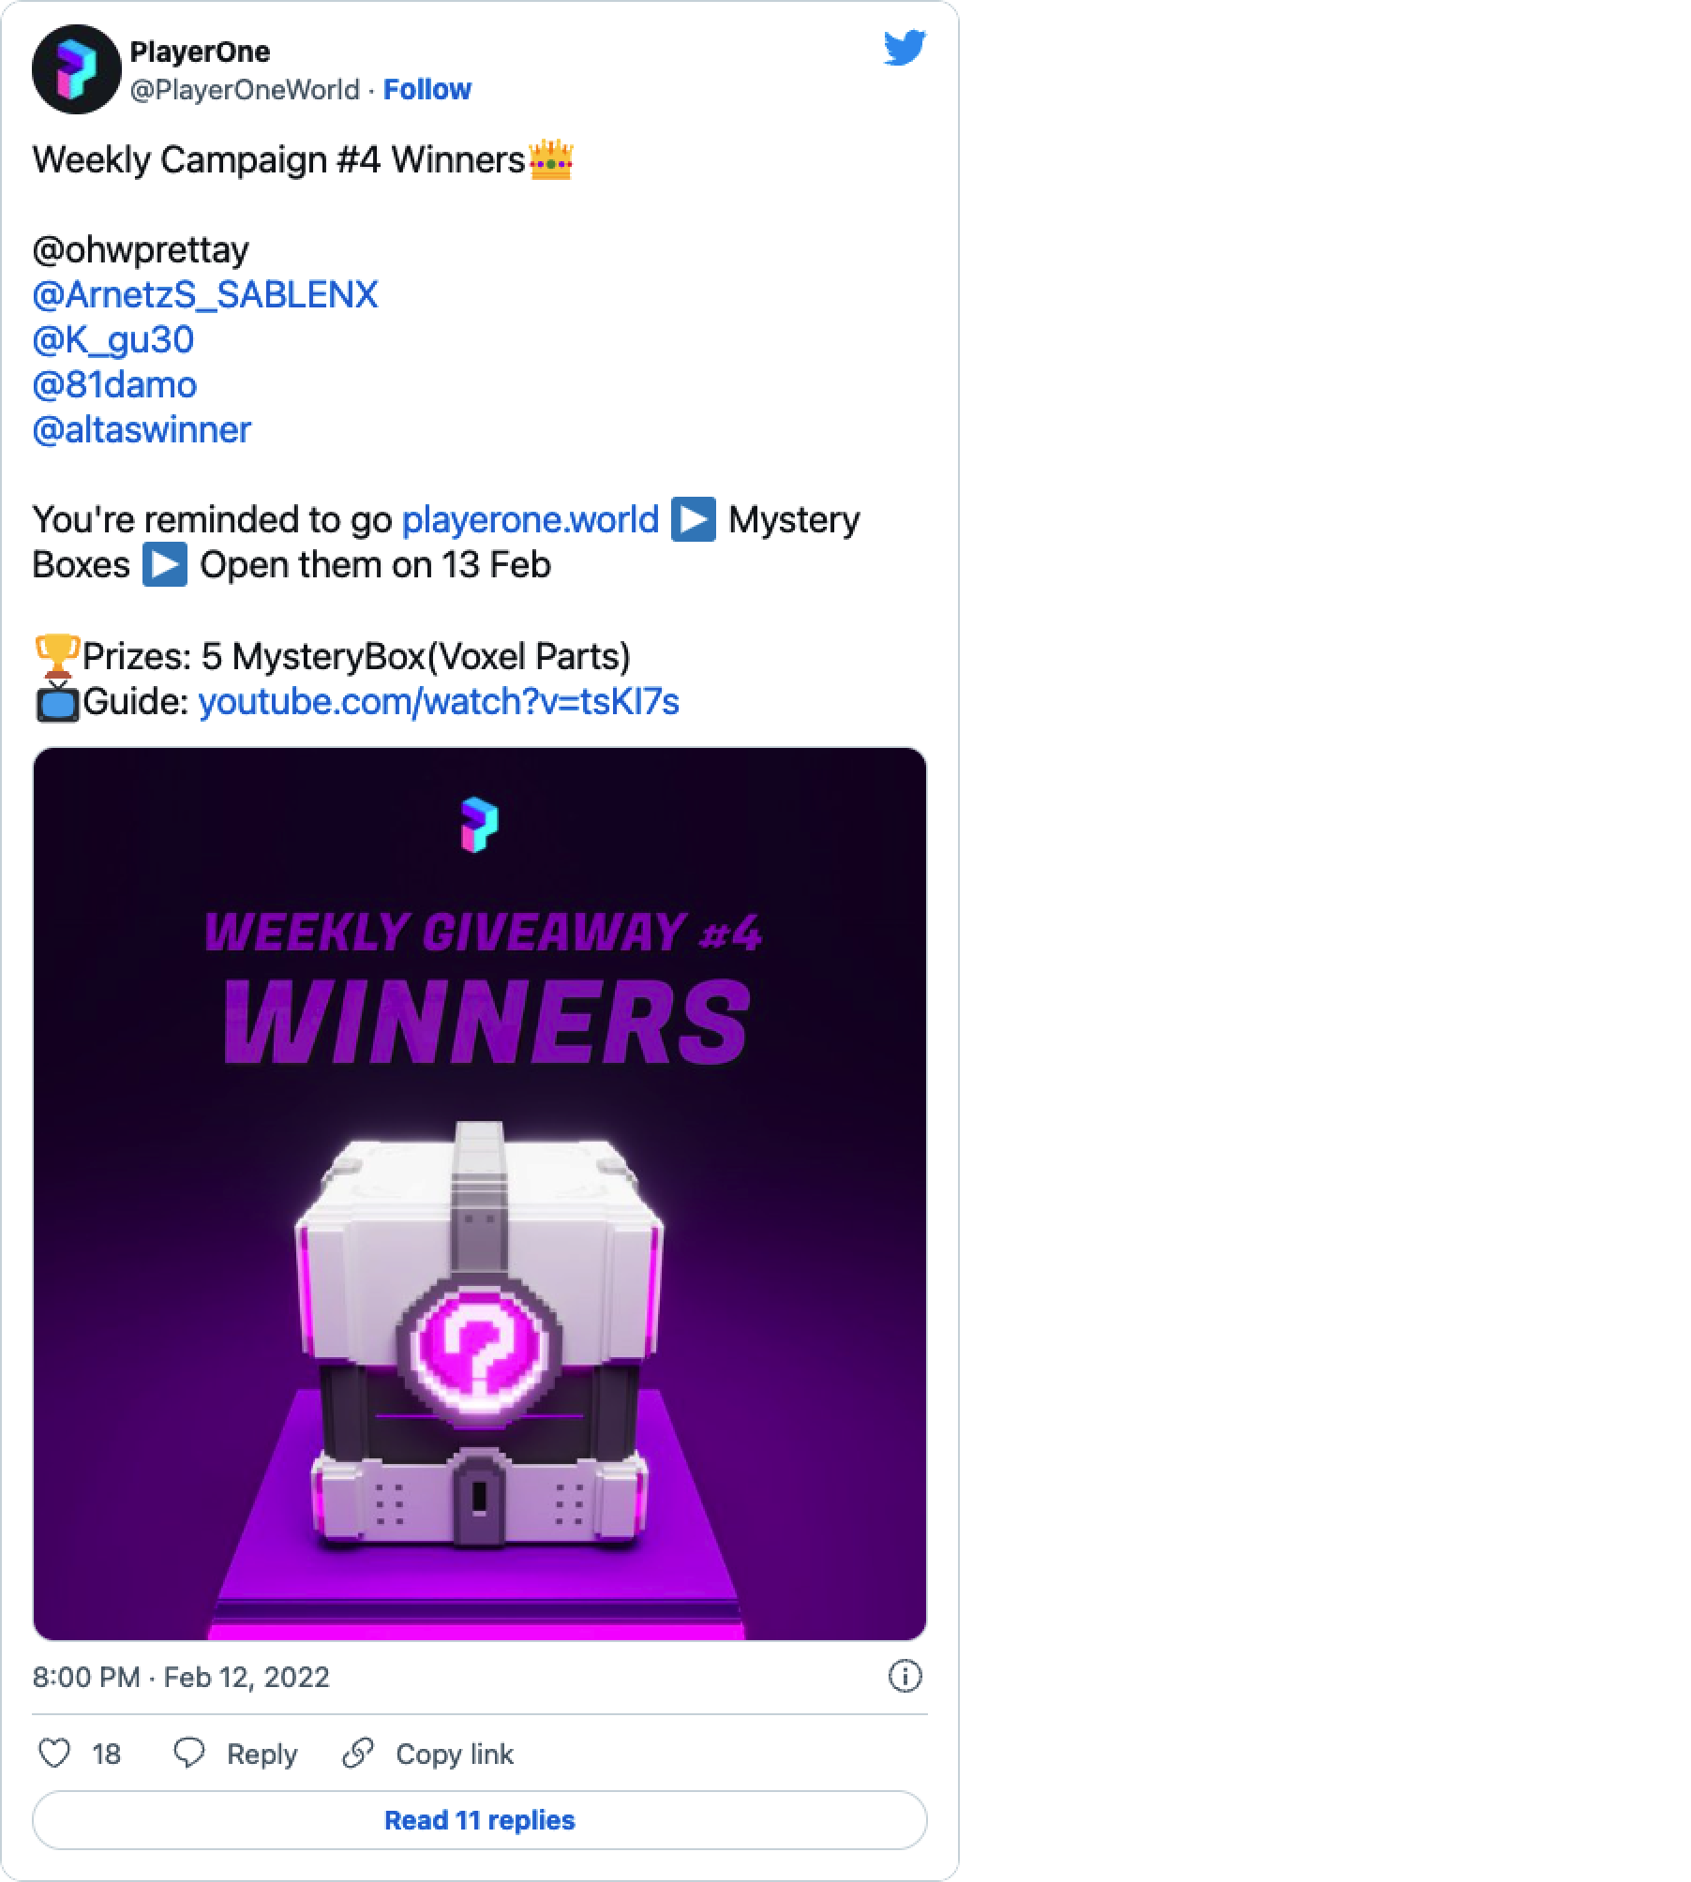Follow the PlayerOneWorld account
Viewport: 1691px width, 1882px height.
(427, 89)
